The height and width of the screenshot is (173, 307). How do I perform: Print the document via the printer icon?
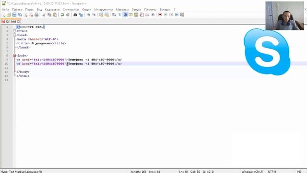[x=36, y=15]
